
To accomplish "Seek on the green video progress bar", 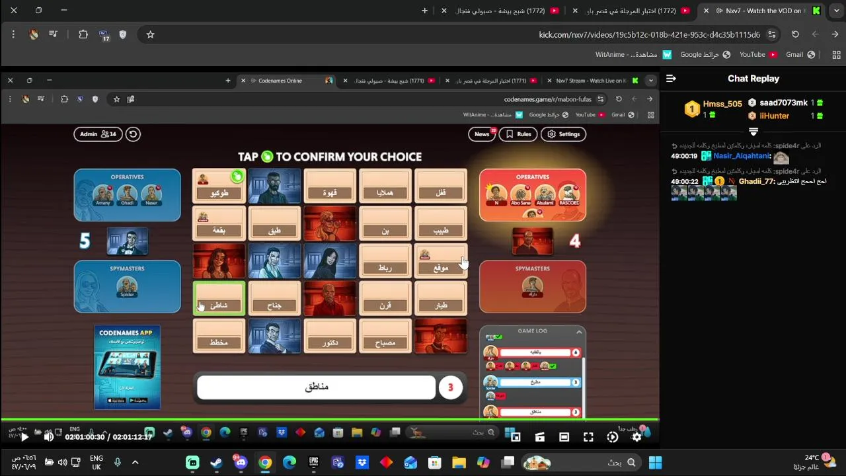I will pos(330,420).
